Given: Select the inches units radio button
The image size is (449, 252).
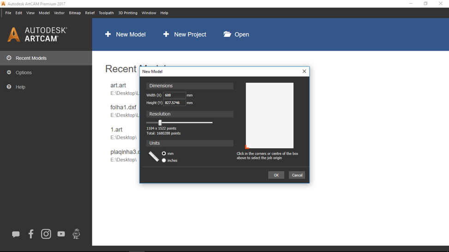Looking at the screenshot, I should [164, 160].
